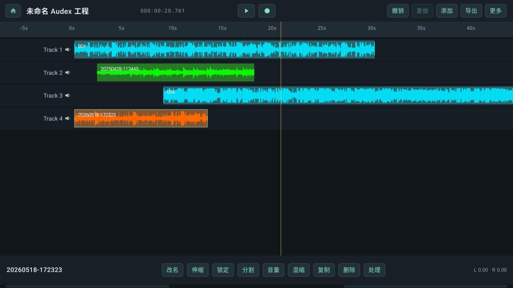The height and width of the screenshot is (288, 513).
Task: Click the Track 1 label
Action: coord(53,50)
